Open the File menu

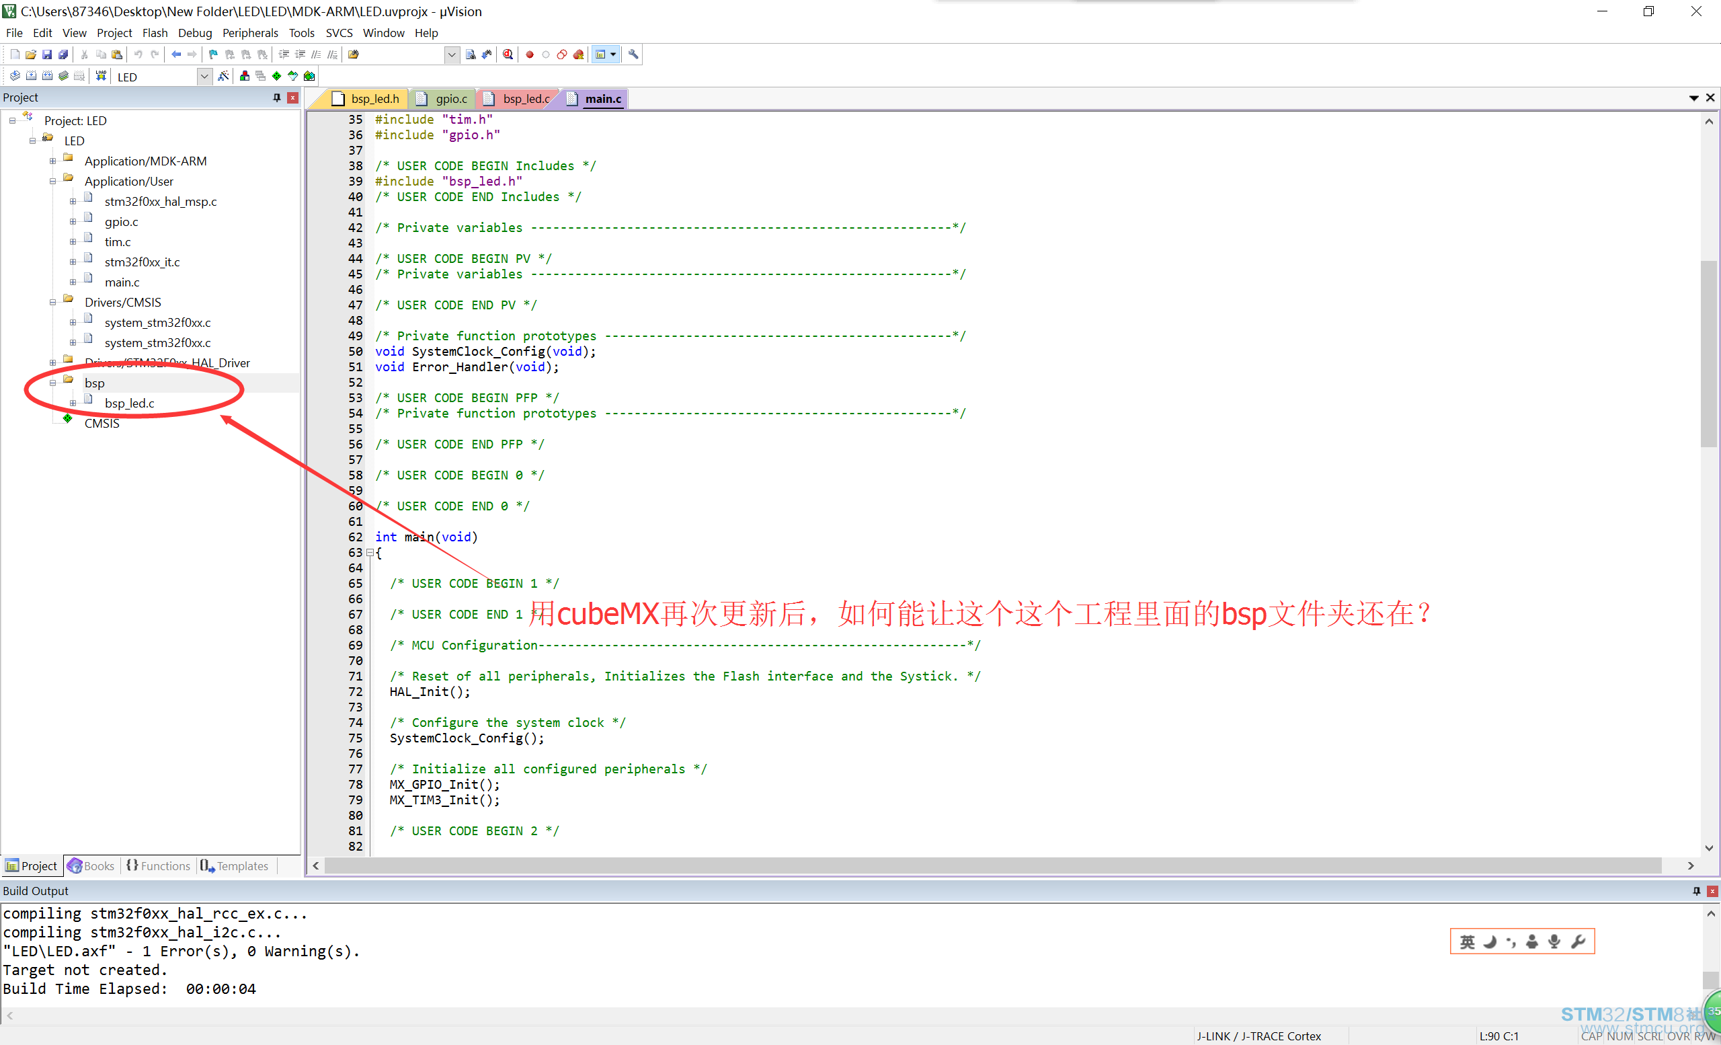14,33
